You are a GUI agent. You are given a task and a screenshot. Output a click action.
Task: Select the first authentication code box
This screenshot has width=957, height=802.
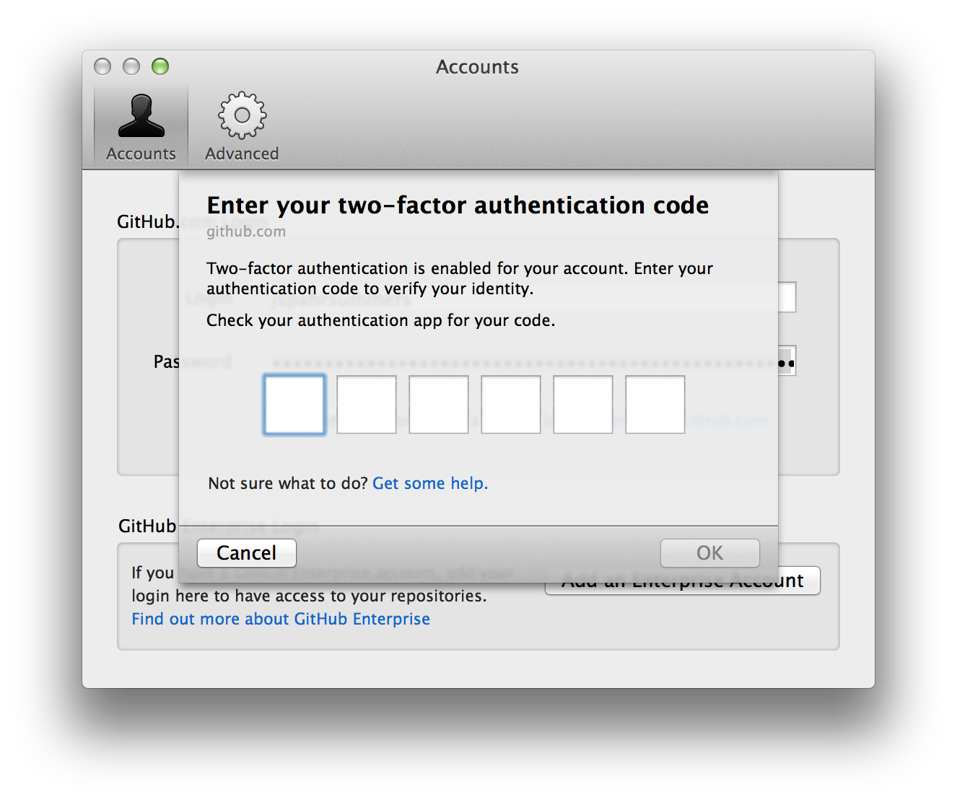294,405
